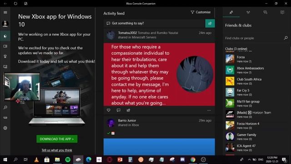
Task: Click taskbar search magnifier
Action: (x=15, y=159)
